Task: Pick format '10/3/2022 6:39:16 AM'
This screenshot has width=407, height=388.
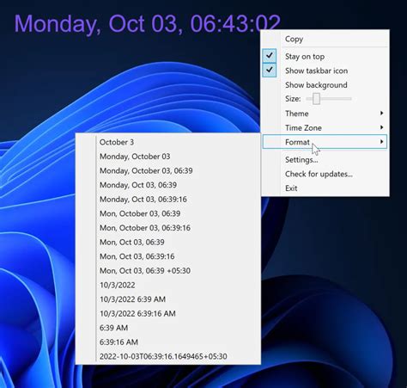Action: tap(168, 314)
